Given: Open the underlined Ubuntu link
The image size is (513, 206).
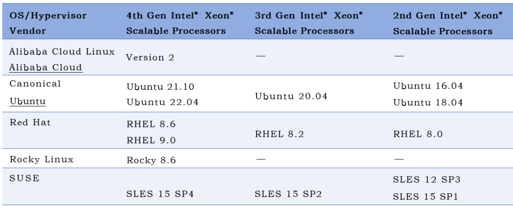Looking at the screenshot, I should click(x=28, y=102).
